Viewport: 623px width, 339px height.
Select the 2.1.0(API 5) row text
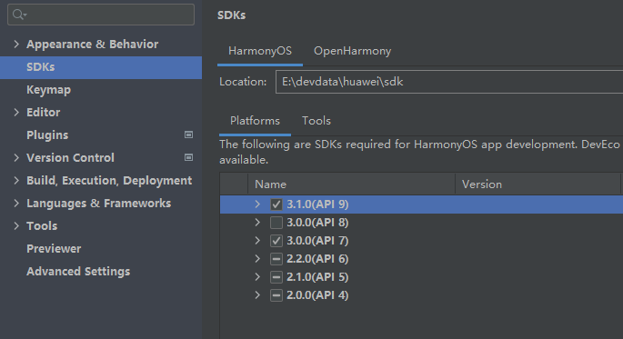[317, 277]
